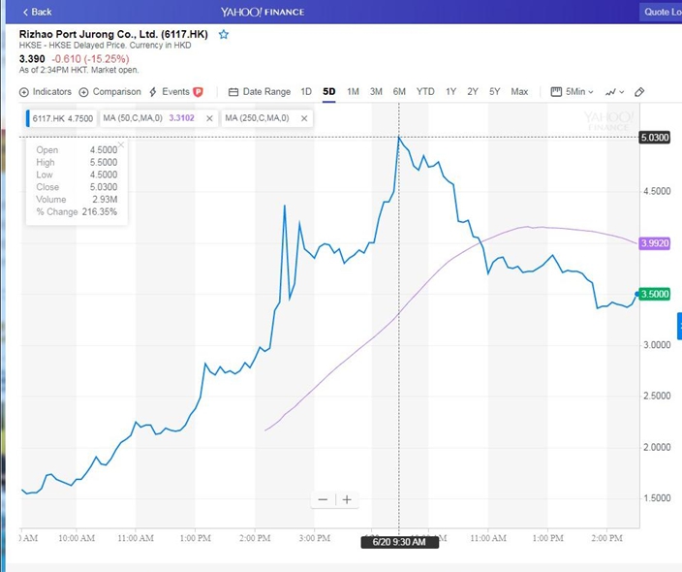Open the Events lightning icon
682x572 pixels.
click(153, 92)
